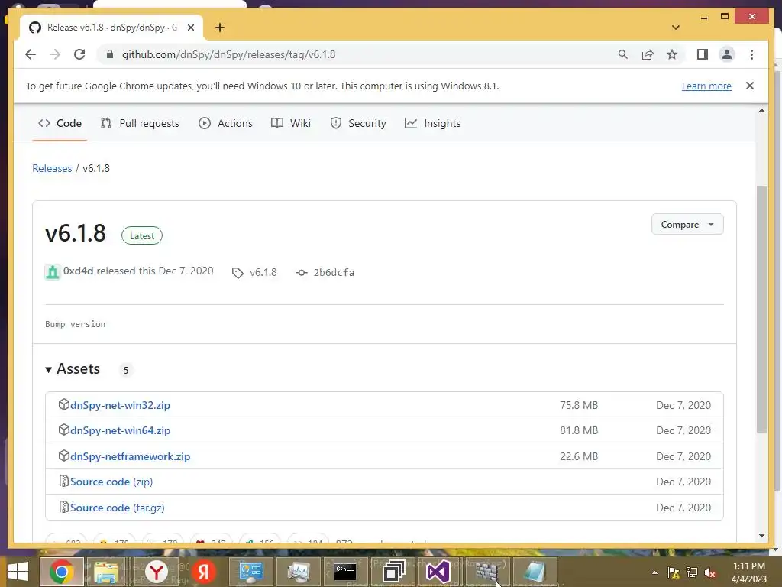Open Chrome's three-dot menu
Viewport: 782px width, 587px height.
(751, 54)
